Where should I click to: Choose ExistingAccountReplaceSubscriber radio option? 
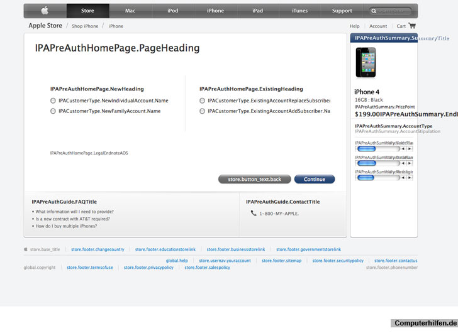coord(202,101)
